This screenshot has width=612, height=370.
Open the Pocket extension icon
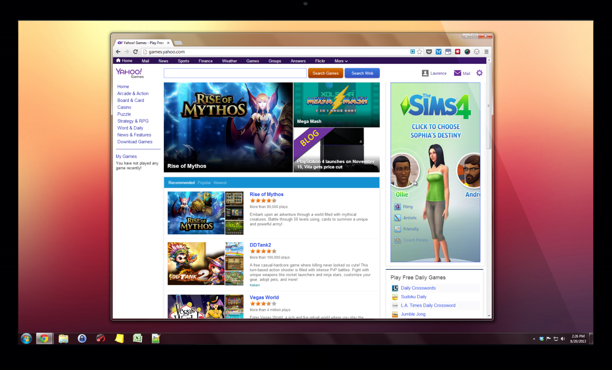(x=429, y=52)
